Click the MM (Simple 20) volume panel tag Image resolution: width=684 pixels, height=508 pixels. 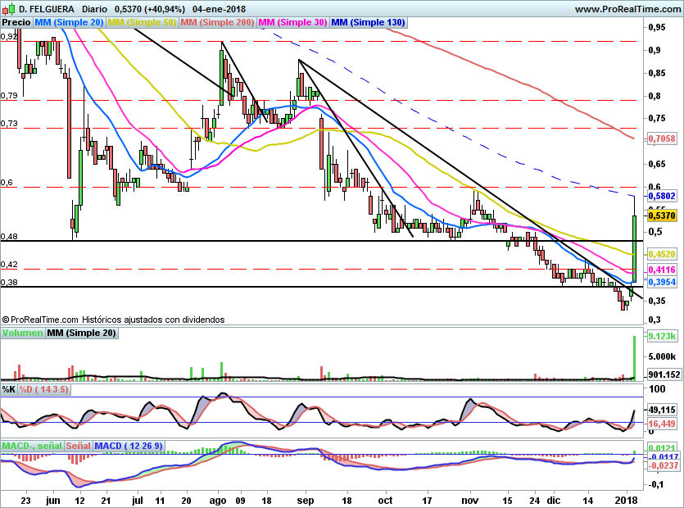[81, 333]
